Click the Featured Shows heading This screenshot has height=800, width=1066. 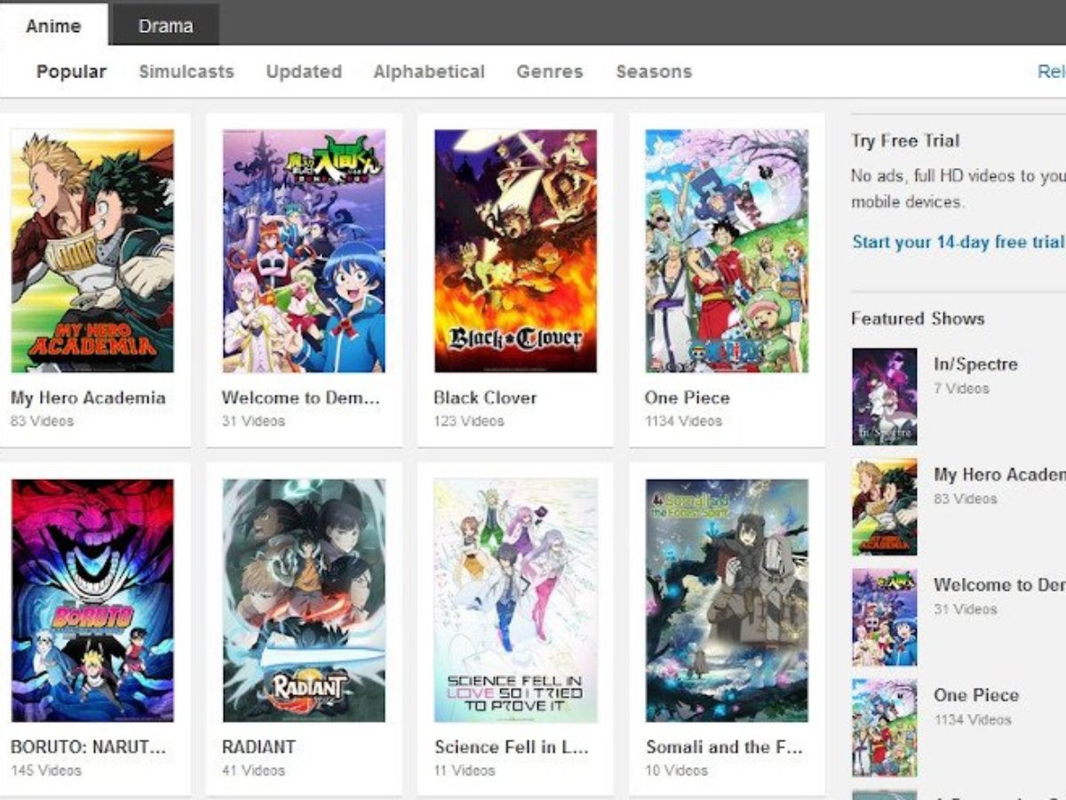pyautogui.click(x=918, y=318)
